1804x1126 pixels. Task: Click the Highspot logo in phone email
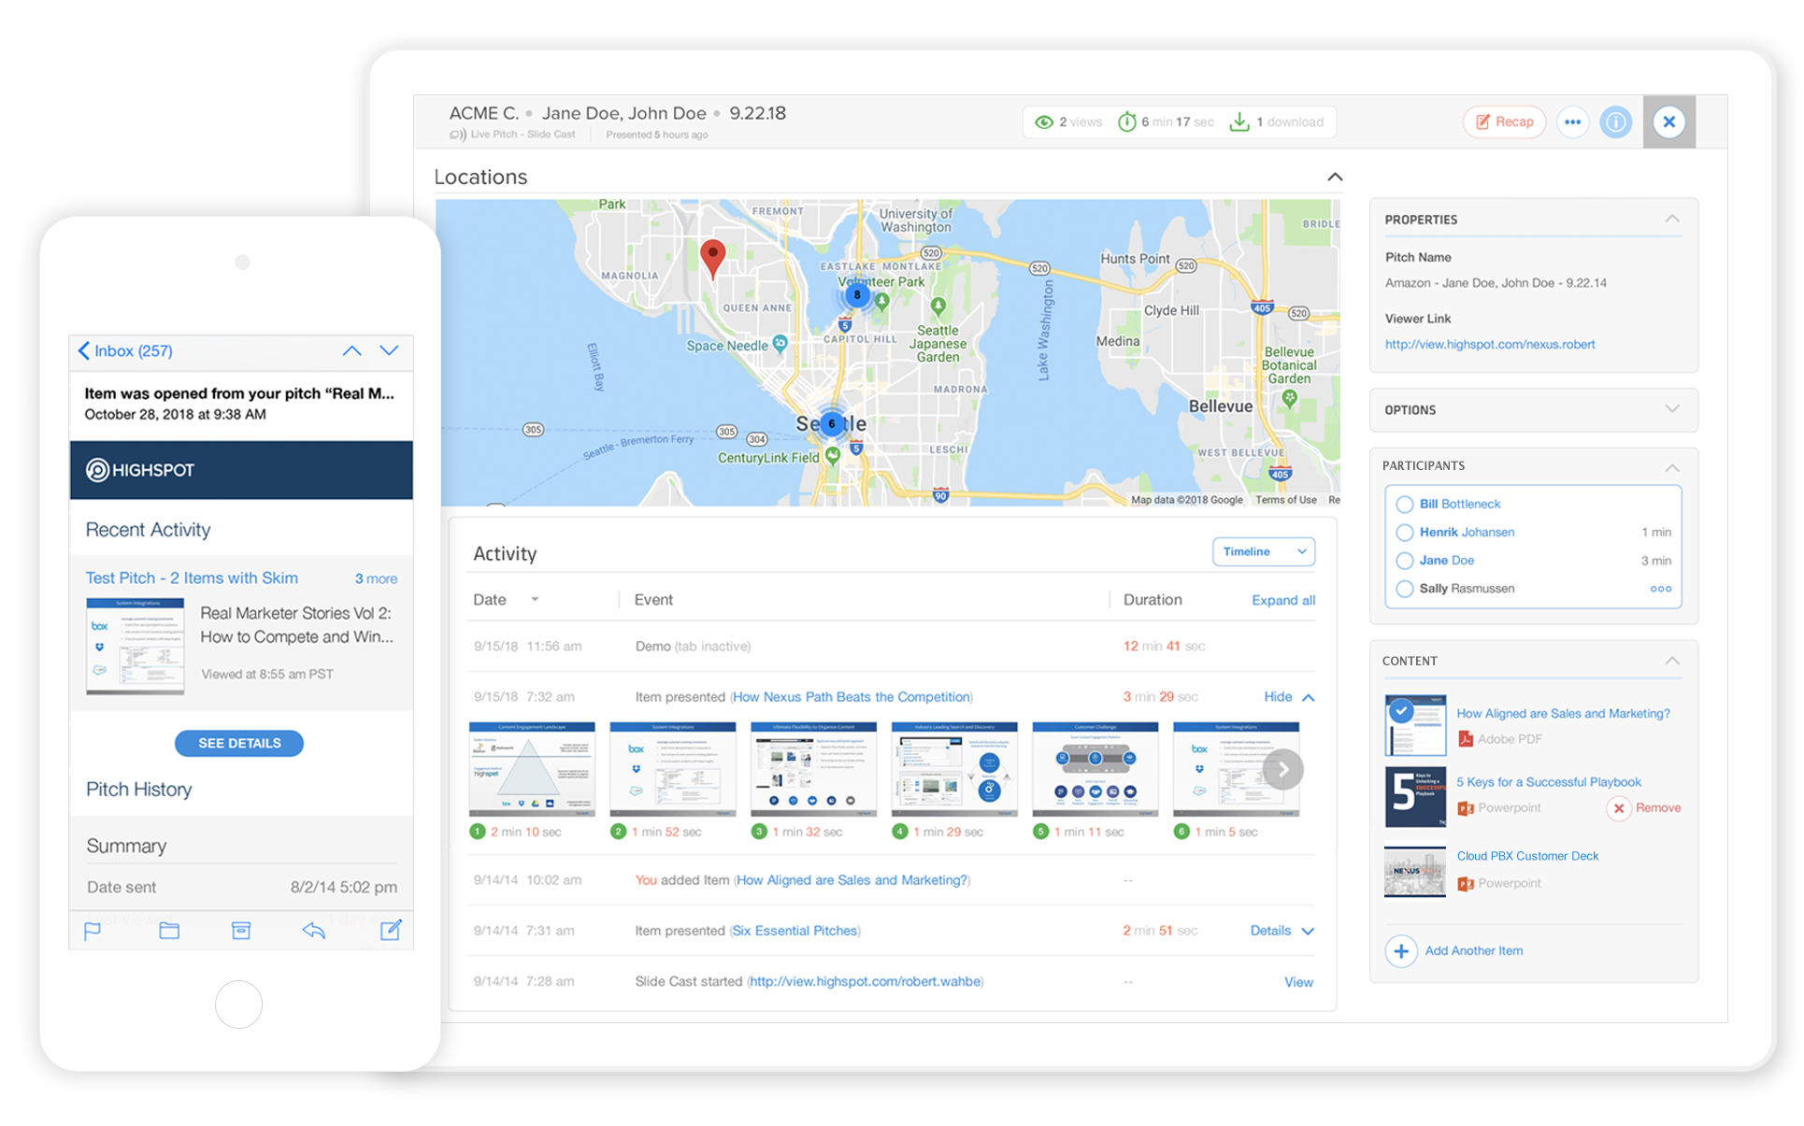coord(140,470)
